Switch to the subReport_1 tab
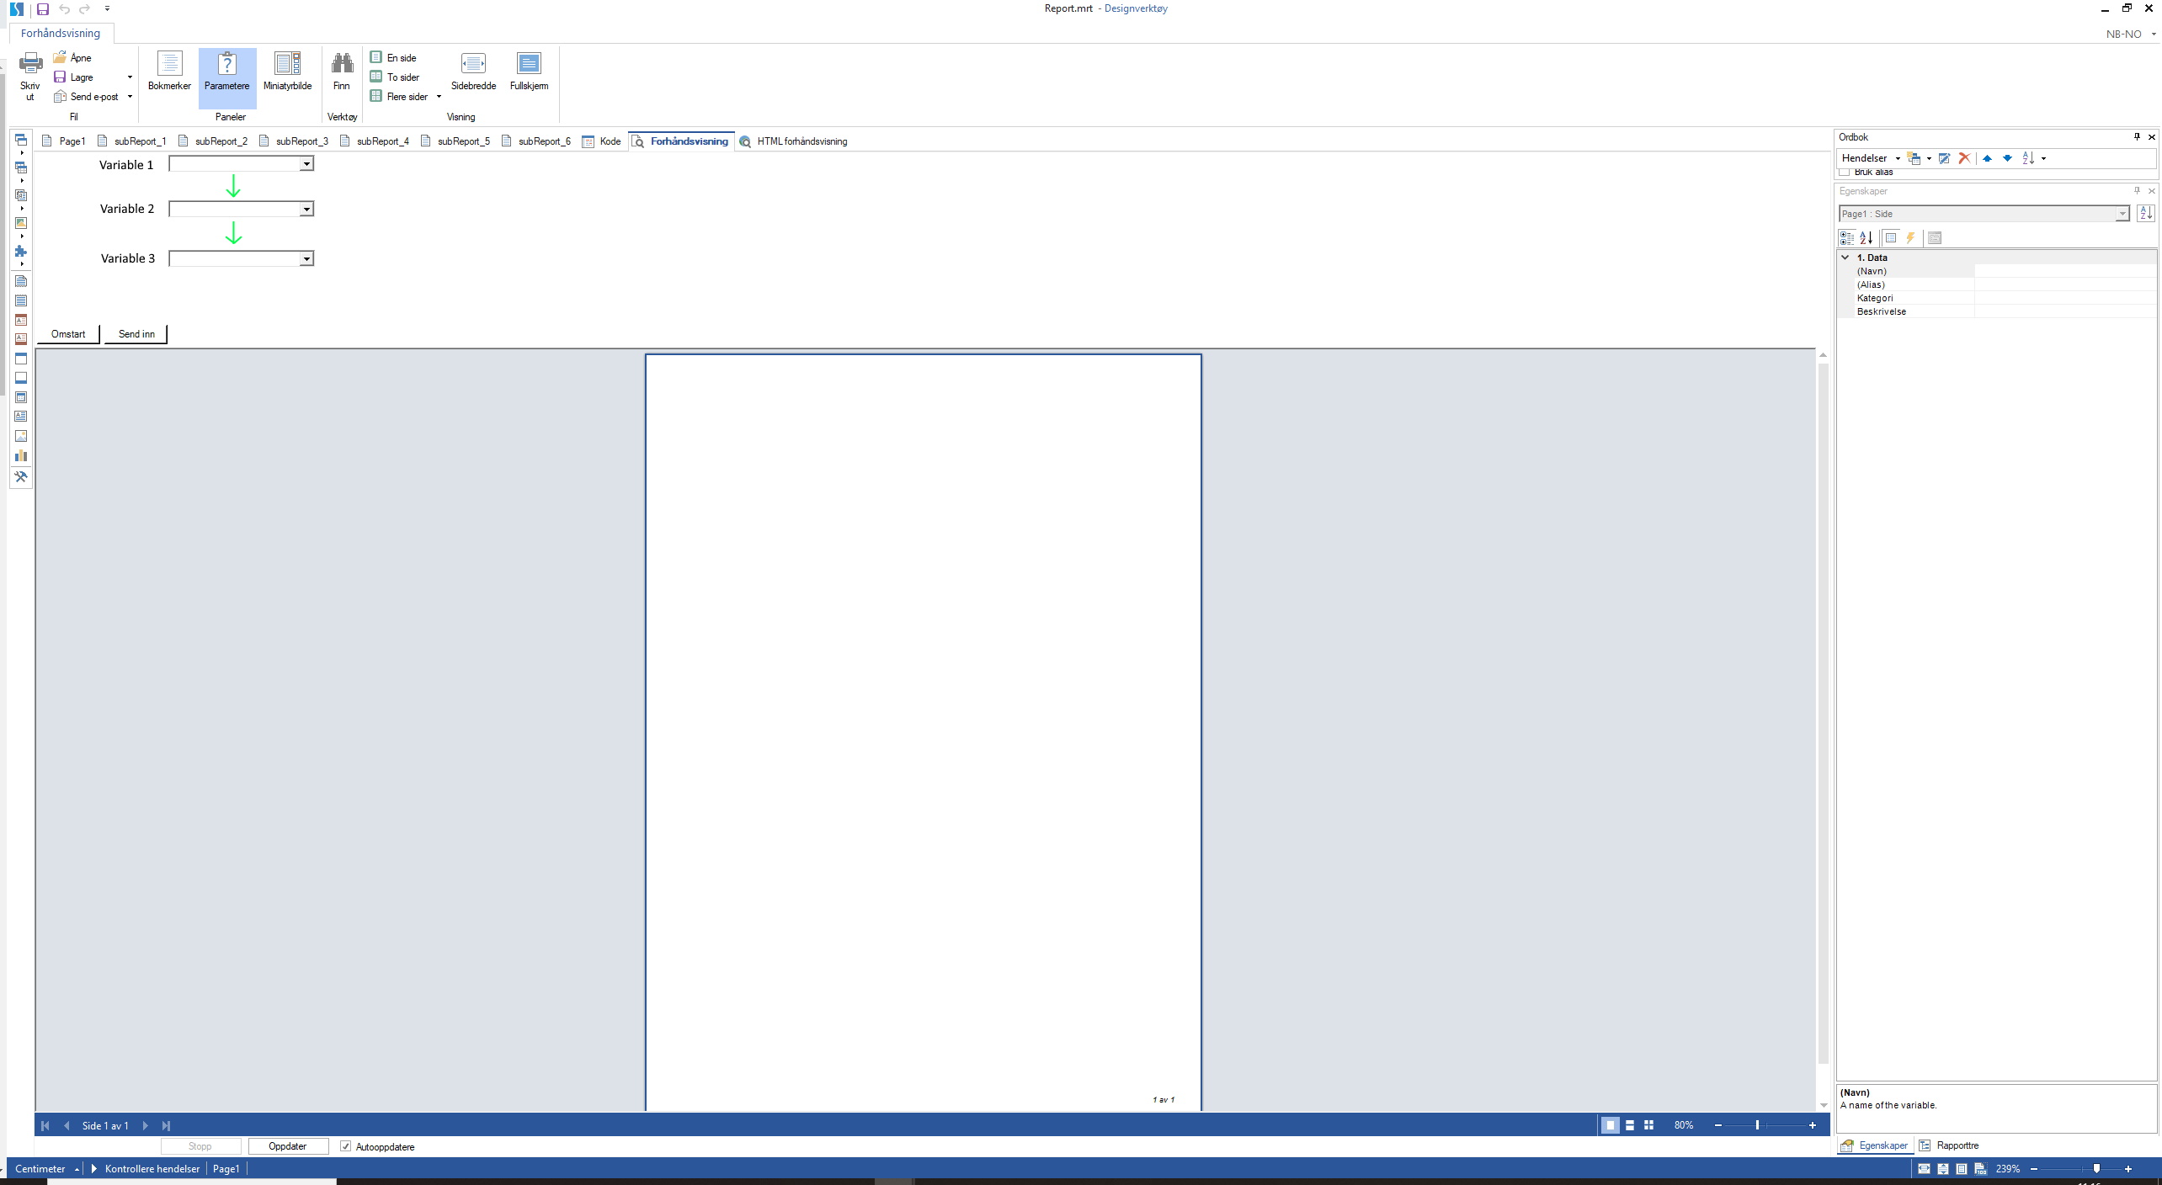This screenshot has width=2162, height=1185. [x=132, y=141]
